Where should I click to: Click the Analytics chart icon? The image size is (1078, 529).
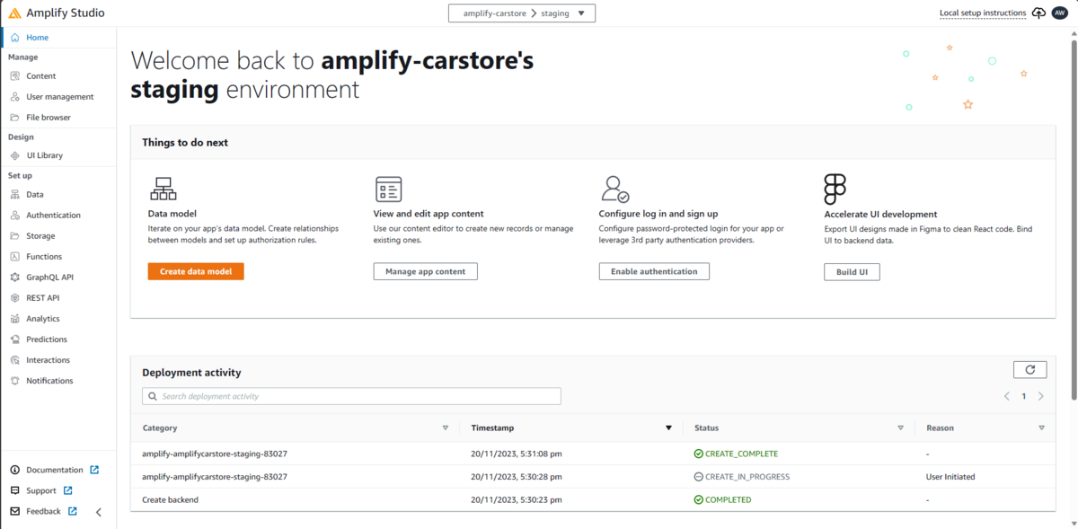tap(15, 319)
